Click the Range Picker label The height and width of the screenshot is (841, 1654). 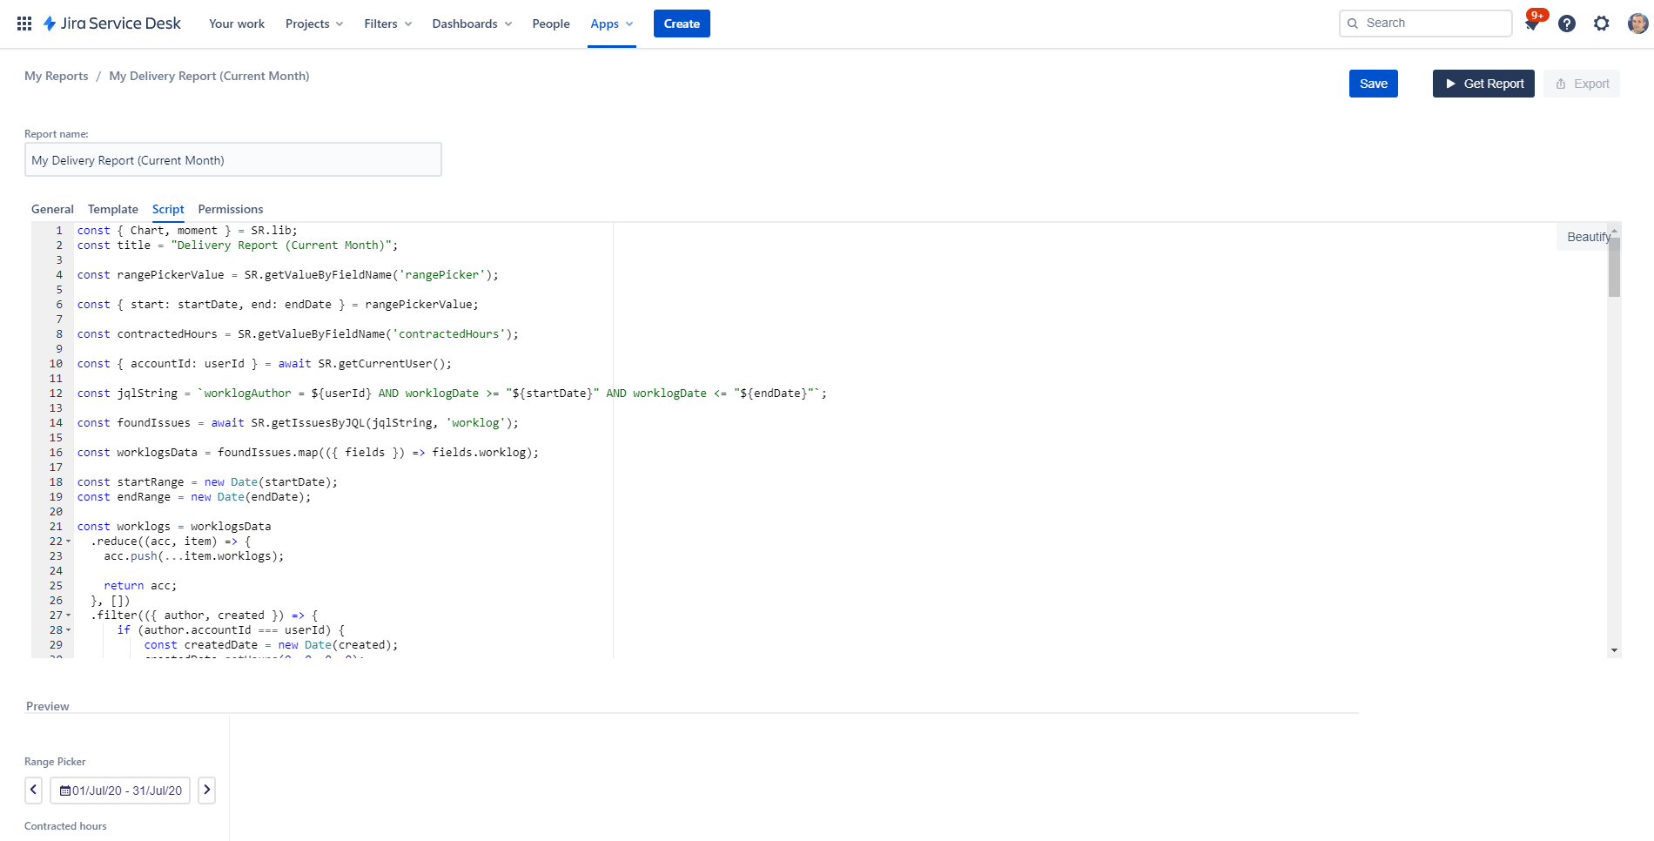tap(55, 762)
